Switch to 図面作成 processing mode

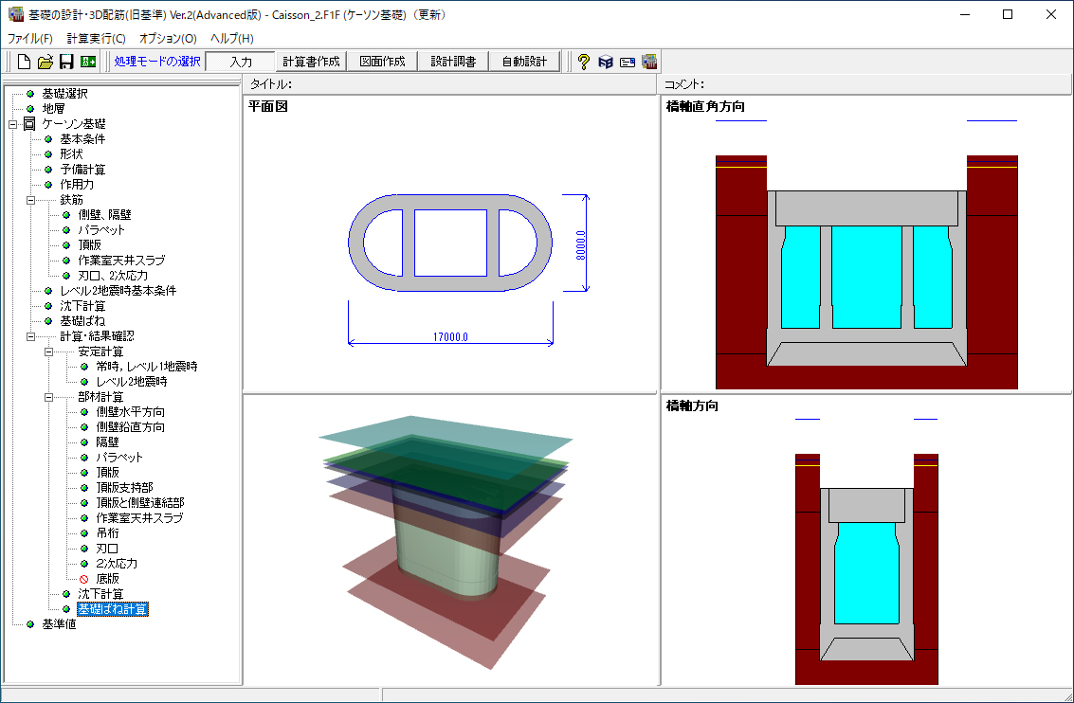coord(382,62)
